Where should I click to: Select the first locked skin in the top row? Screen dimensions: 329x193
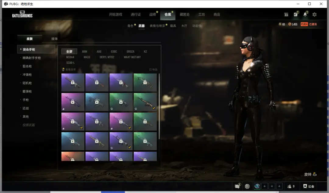pos(73,82)
